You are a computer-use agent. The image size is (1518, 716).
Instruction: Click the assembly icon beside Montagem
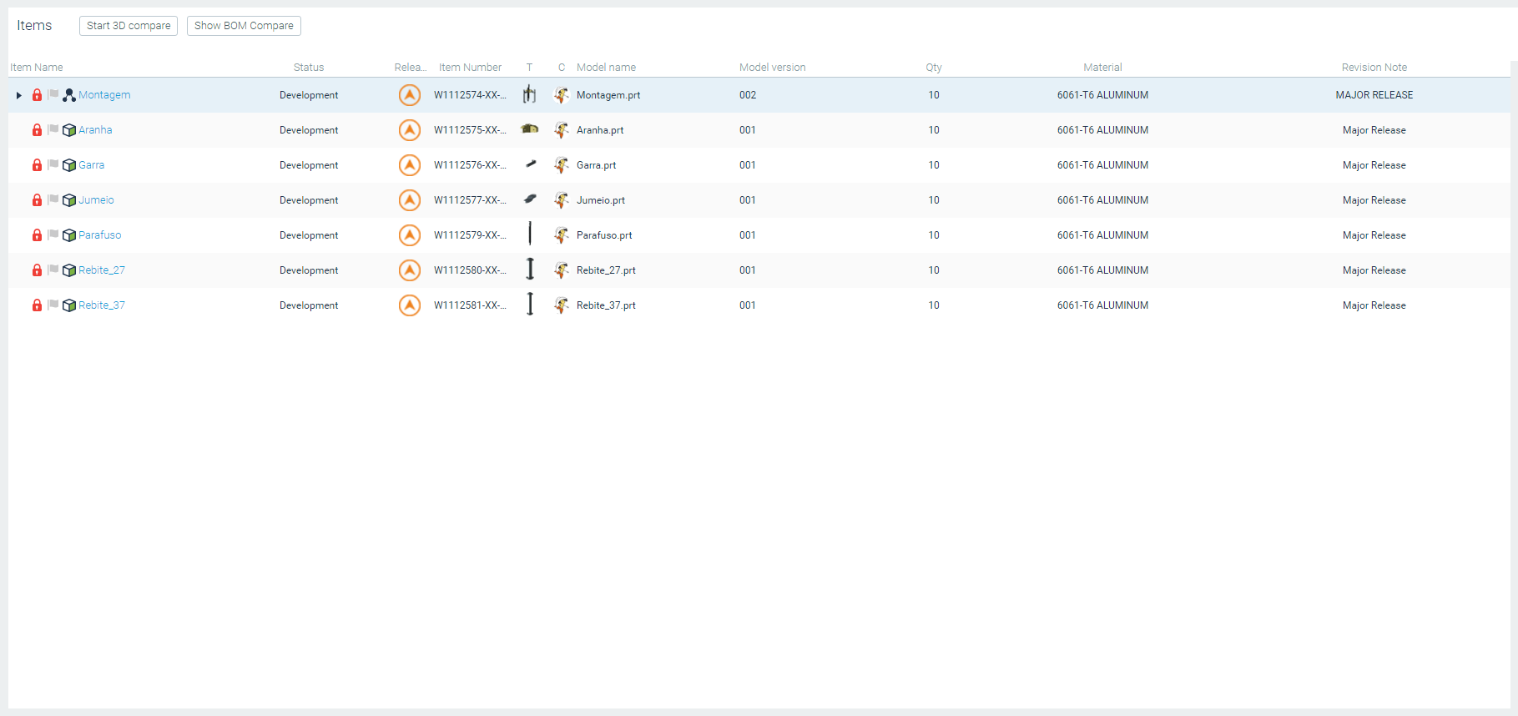coord(69,95)
